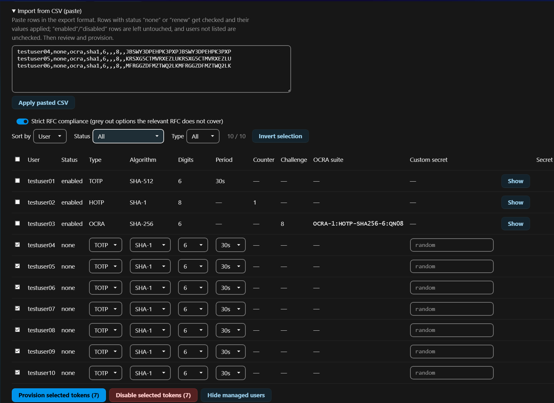Open the Period dropdown for testuser07
Image resolution: width=554 pixels, height=403 pixels.
(231, 309)
